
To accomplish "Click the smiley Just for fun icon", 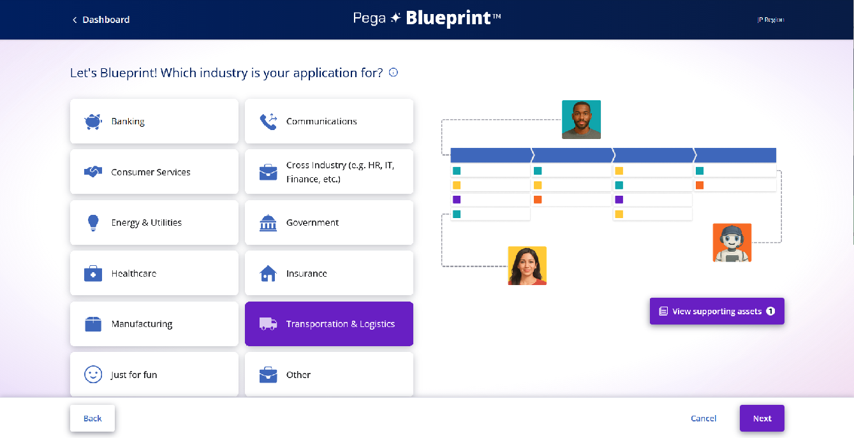I will (93, 374).
